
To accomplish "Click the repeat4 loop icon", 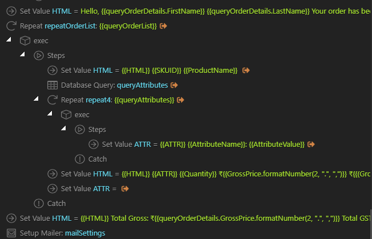I will pyautogui.click(x=52, y=100).
